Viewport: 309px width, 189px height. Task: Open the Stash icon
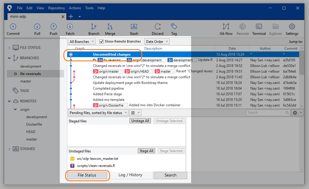[x=134, y=29]
